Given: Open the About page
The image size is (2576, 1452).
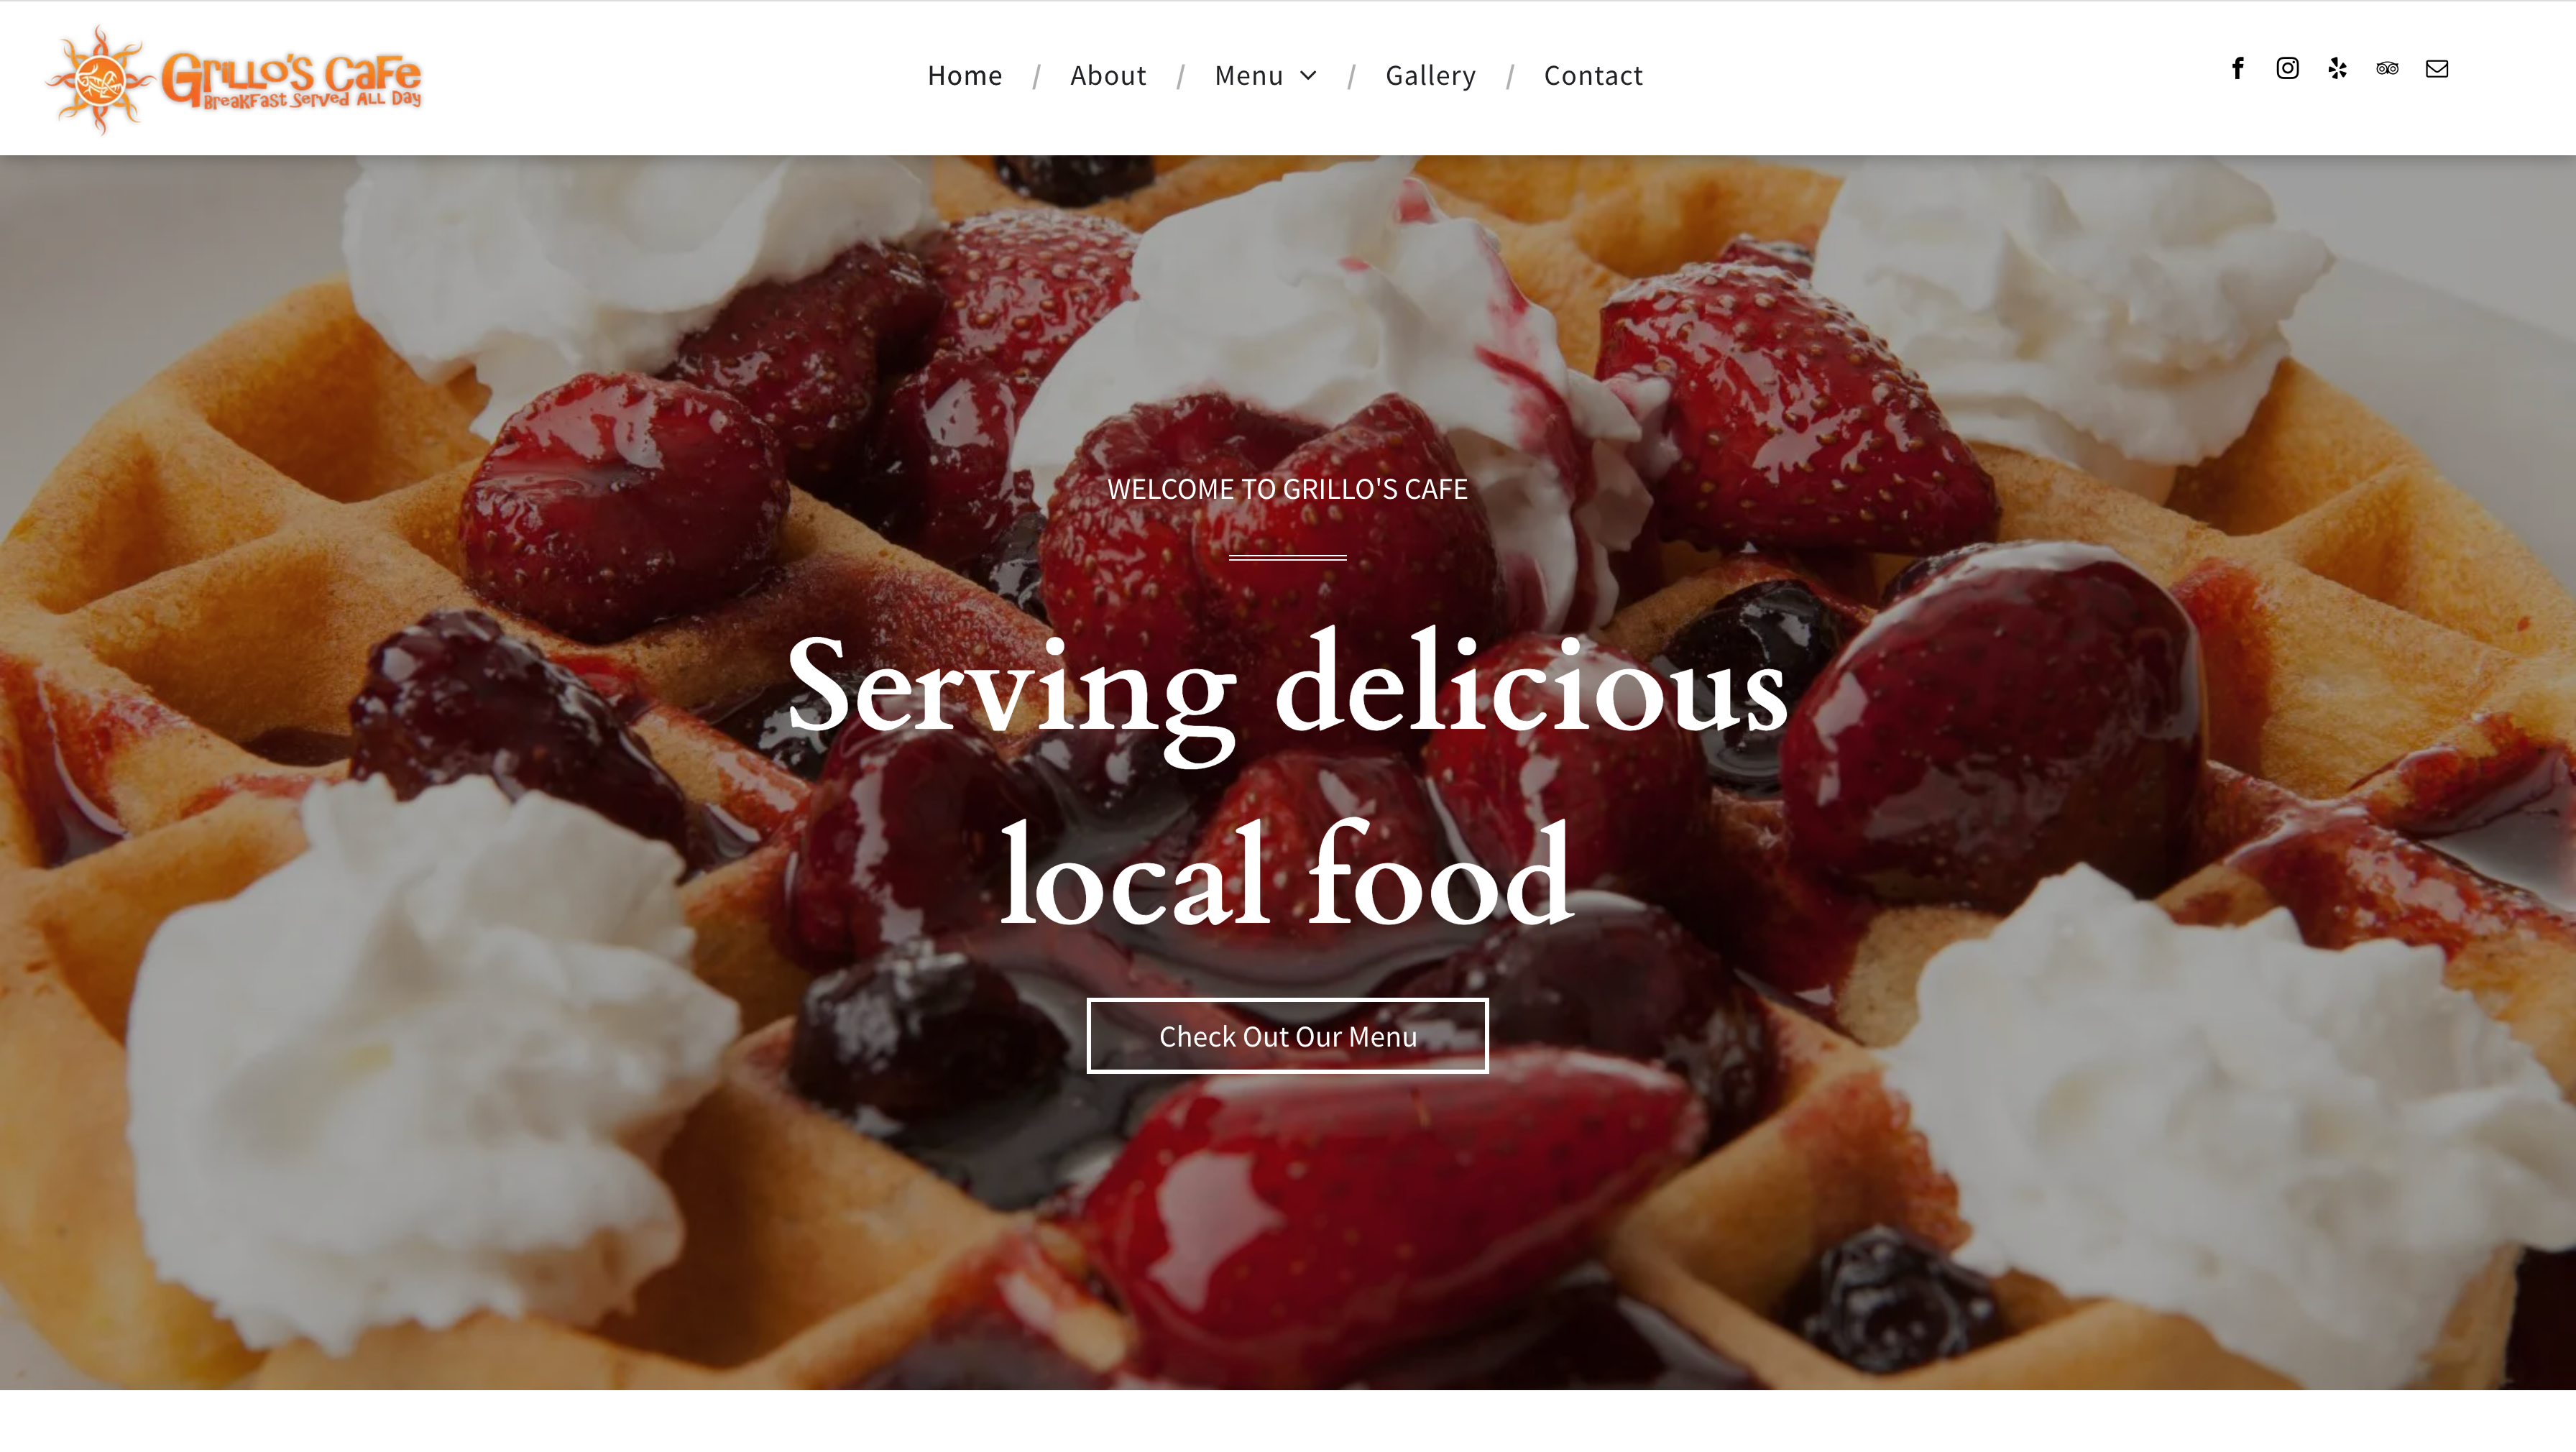Looking at the screenshot, I should 1108,75.
